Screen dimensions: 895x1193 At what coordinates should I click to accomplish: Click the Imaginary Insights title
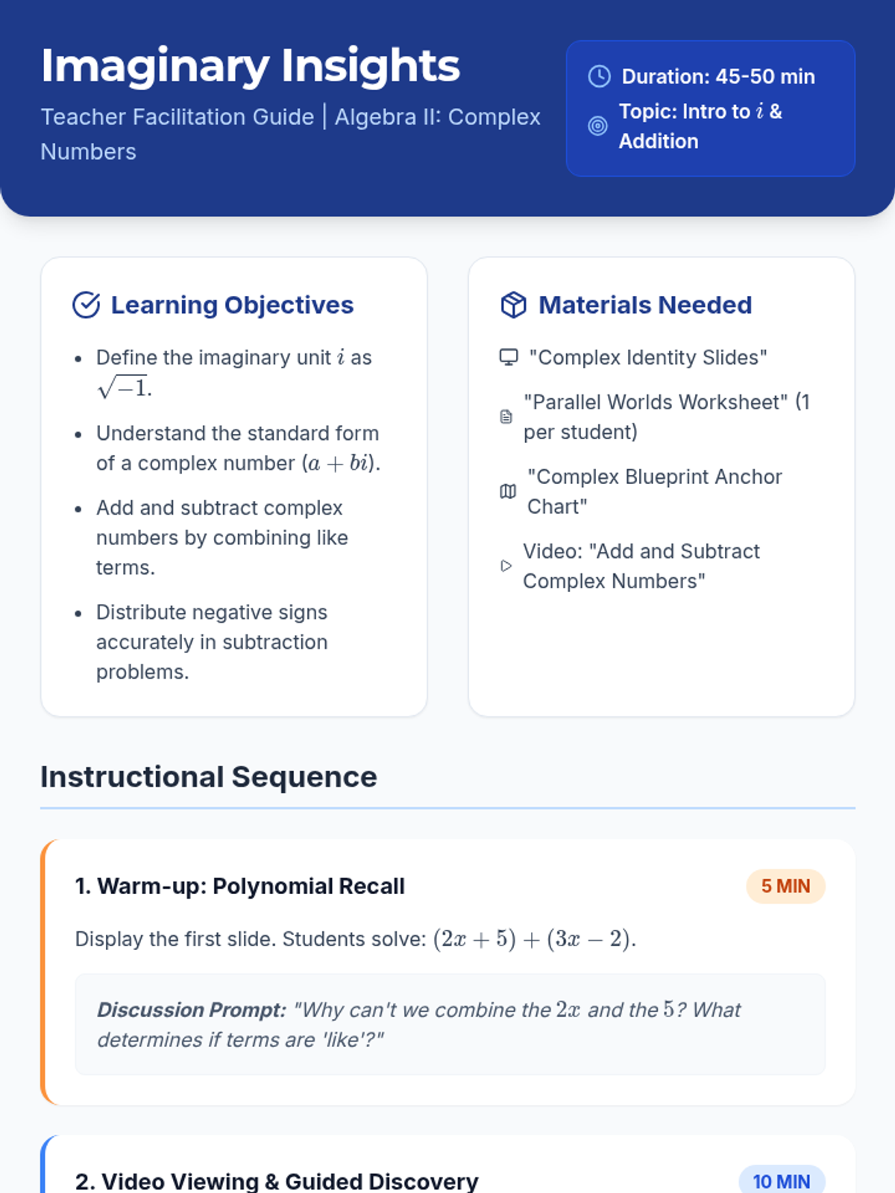point(251,66)
